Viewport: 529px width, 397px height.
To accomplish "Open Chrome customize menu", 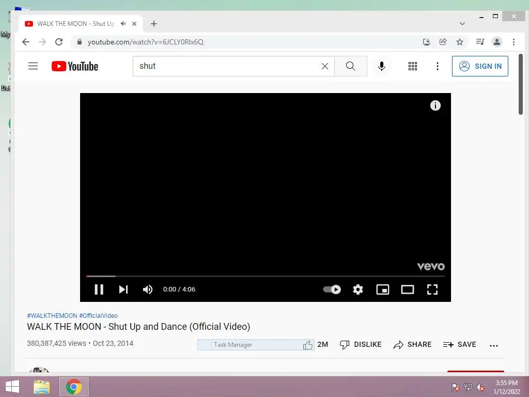I will (x=514, y=42).
